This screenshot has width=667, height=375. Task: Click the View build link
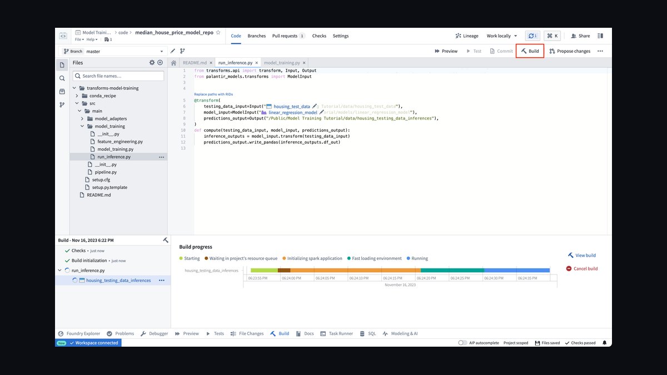[x=582, y=256]
